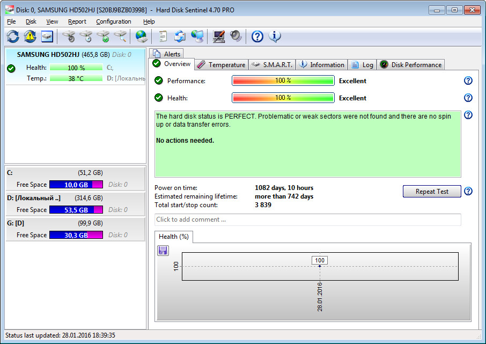Image resolution: width=486 pixels, height=344 pixels.
Task: Open the Disk Performance tab
Action: click(x=411, y=65)
